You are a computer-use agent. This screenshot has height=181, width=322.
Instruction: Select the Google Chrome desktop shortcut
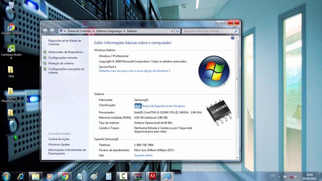pyautogui.click(x=11, y=29)
